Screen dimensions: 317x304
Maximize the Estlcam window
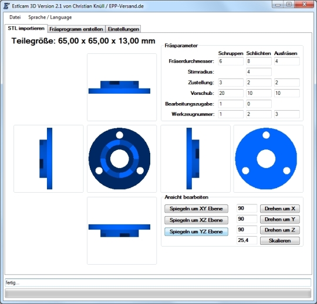(x=289, y=5)
